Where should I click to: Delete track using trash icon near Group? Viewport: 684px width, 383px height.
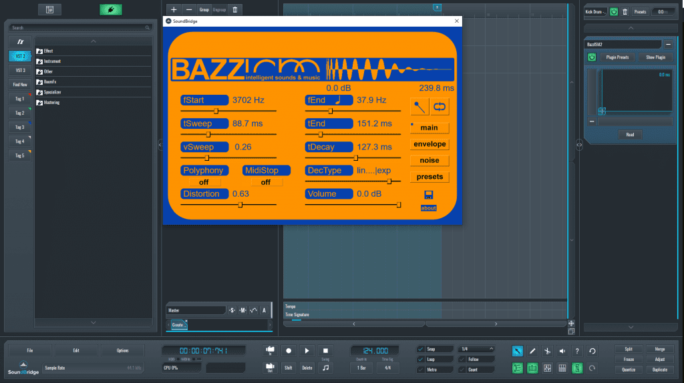pyautogui.click(x=235, y=10)
